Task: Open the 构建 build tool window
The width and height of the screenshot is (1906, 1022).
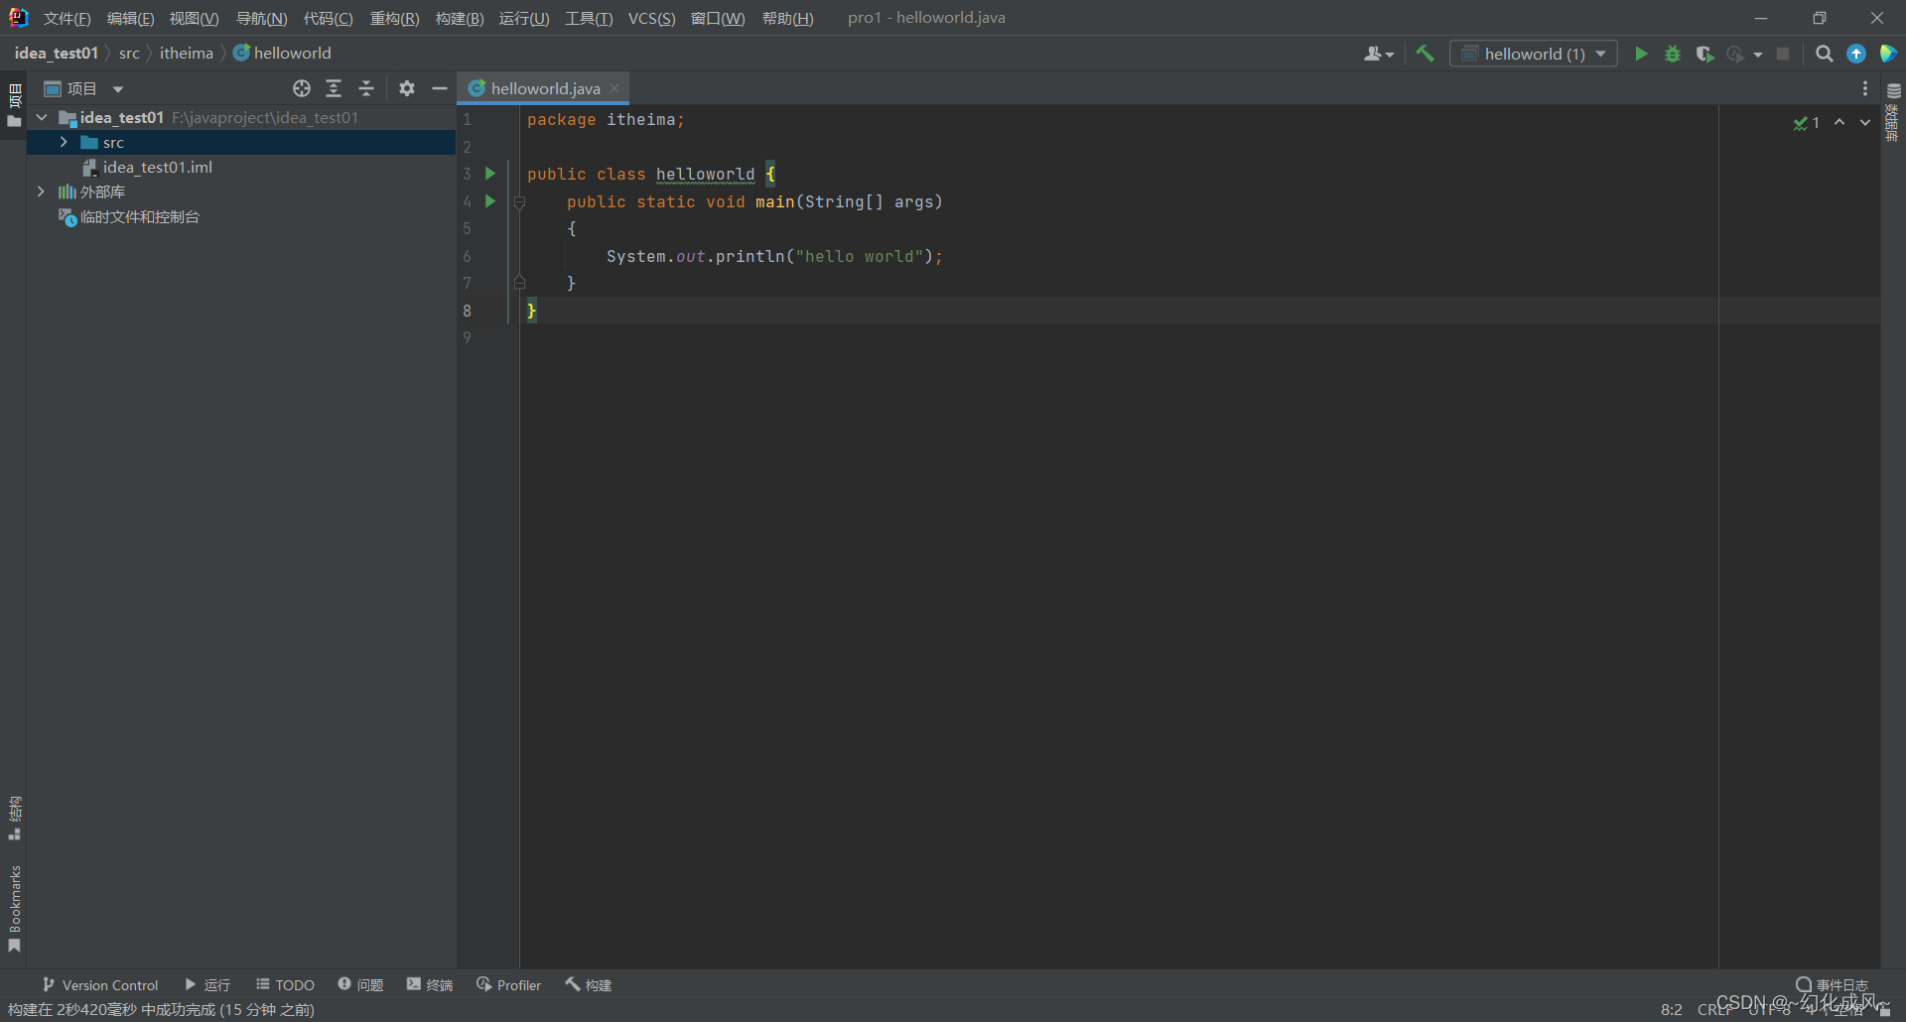Action: 589,984
